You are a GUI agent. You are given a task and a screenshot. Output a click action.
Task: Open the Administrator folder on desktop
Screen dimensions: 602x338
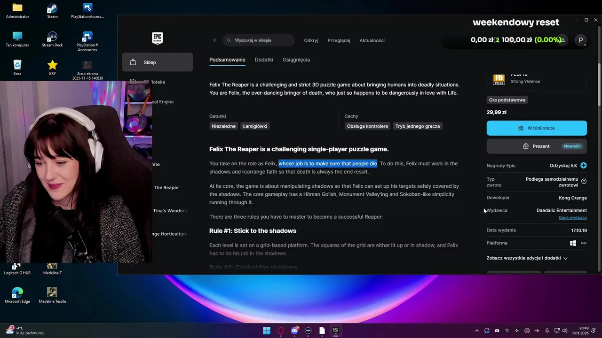(17, 11)
